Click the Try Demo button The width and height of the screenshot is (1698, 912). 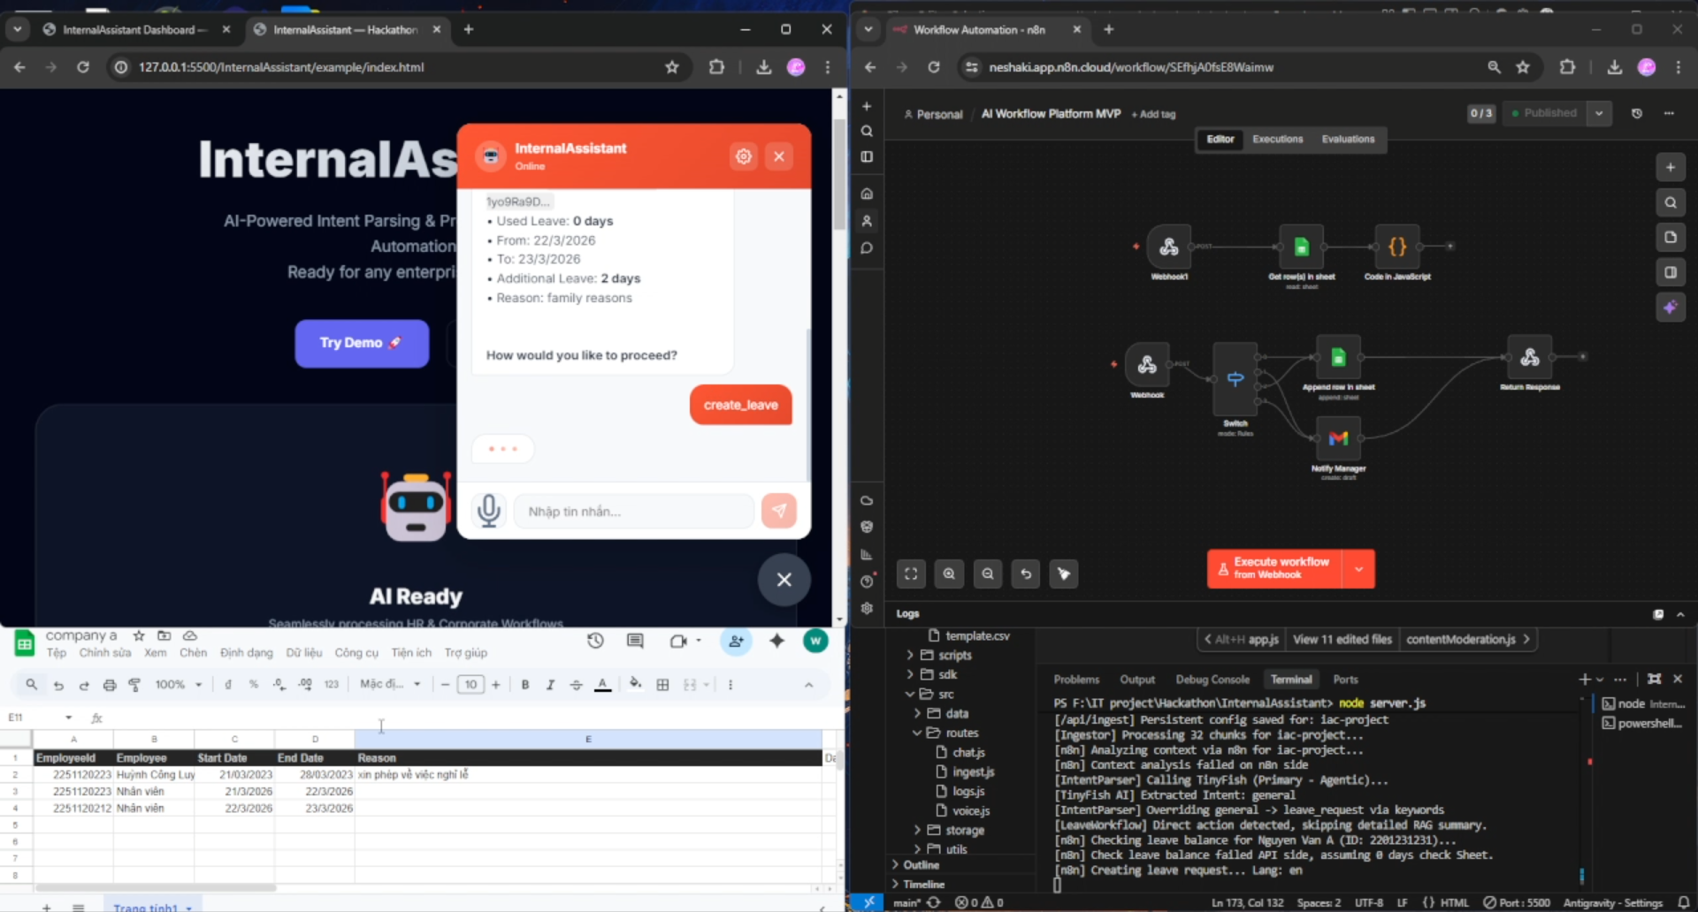(x=362, y=343)
